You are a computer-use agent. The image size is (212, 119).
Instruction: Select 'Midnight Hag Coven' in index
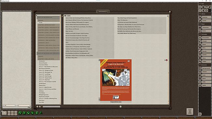[44, 95]
